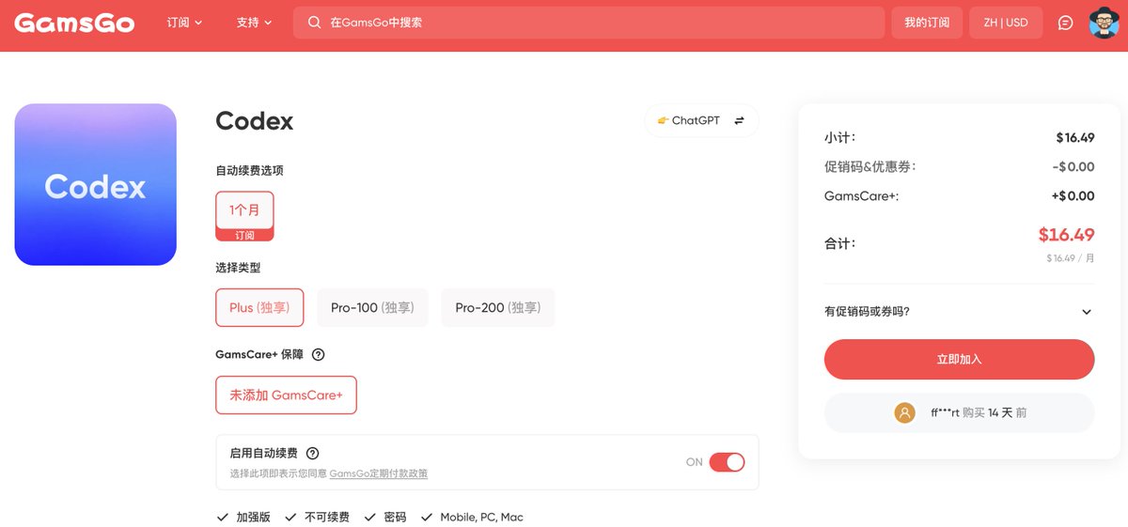The image size is (1128, 527).
Task: Click the search magnifier icon
Action: 314,23
